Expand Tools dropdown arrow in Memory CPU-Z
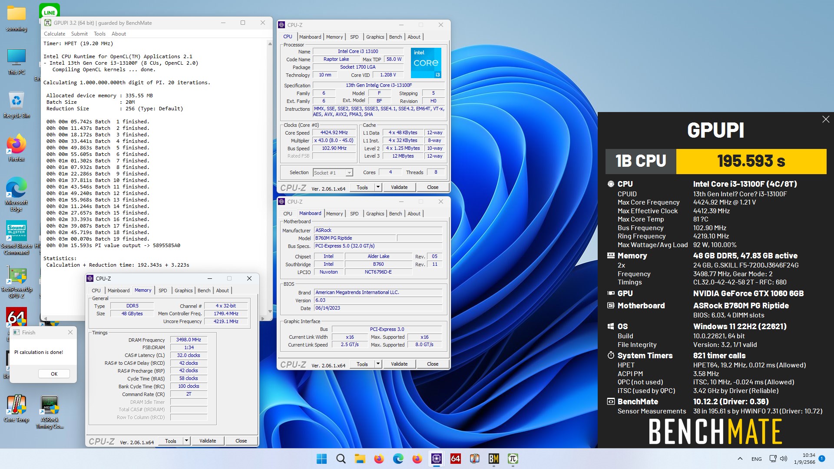834x469 pixels. tap(186, 441)
